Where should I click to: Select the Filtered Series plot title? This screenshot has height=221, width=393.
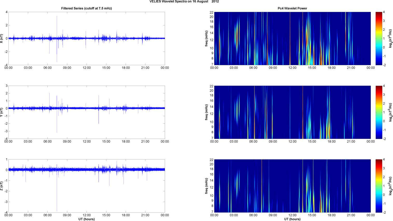[86, 8]
